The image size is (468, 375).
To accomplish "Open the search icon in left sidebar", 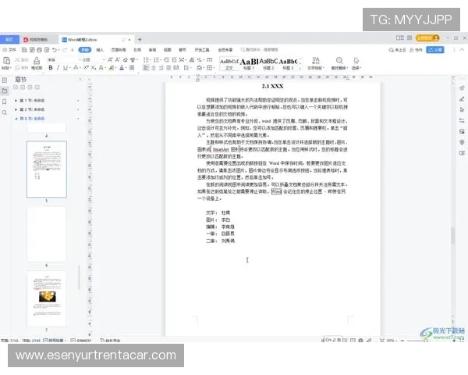I will [5, 112].
